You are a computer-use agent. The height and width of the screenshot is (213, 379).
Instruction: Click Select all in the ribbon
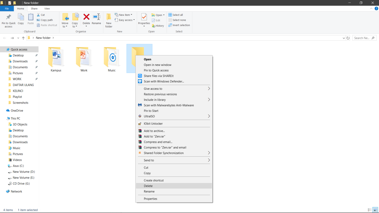pos(176,15)
